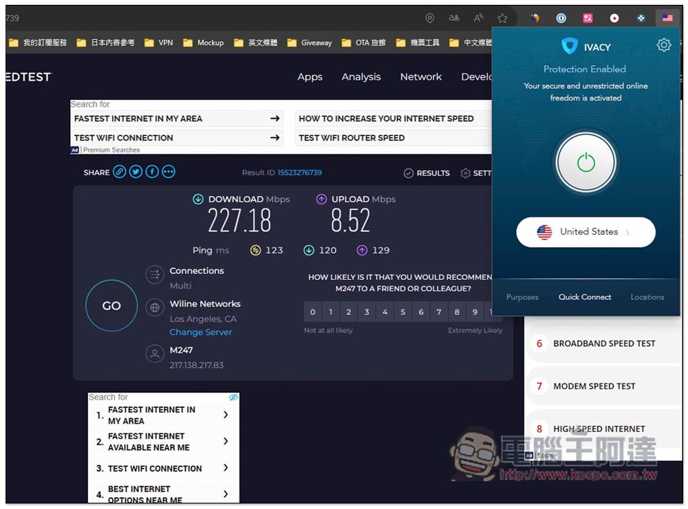Screen dimensions: 688x509
Task: Open BROADBAND SPEED TEST sidebar item
Action: [x=604, y=344]
